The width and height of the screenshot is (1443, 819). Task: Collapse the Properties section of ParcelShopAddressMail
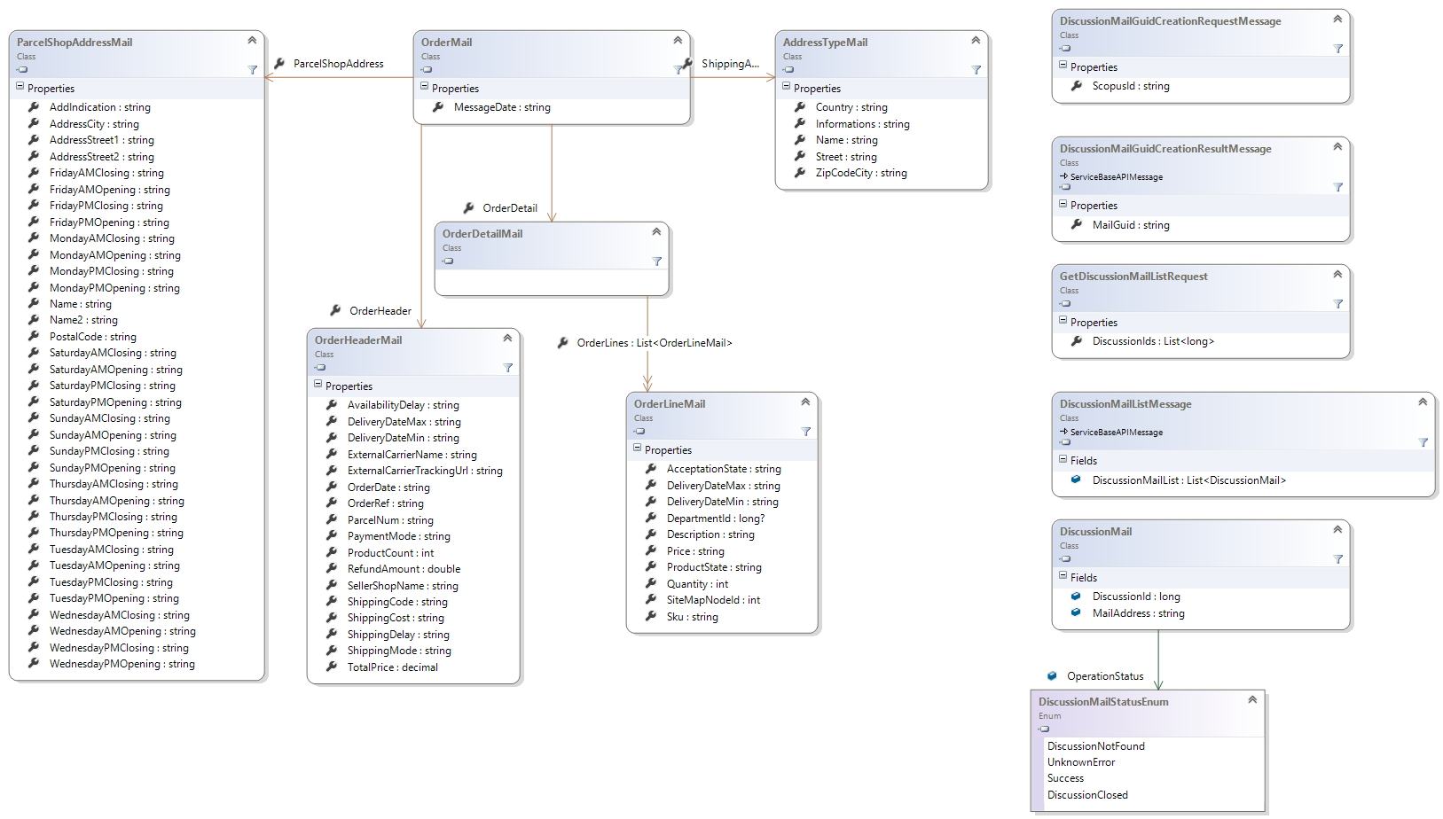(20, 88)
